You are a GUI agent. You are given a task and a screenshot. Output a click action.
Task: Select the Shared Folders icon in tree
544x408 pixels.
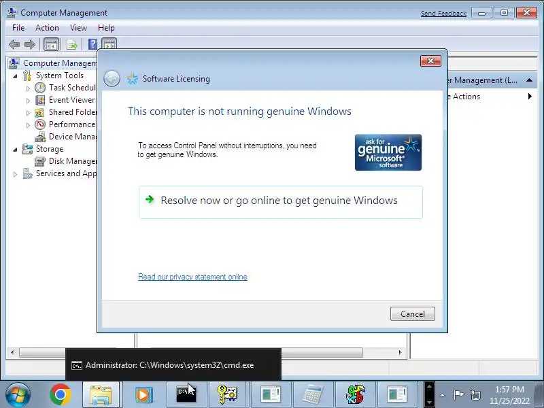point(40,112)
